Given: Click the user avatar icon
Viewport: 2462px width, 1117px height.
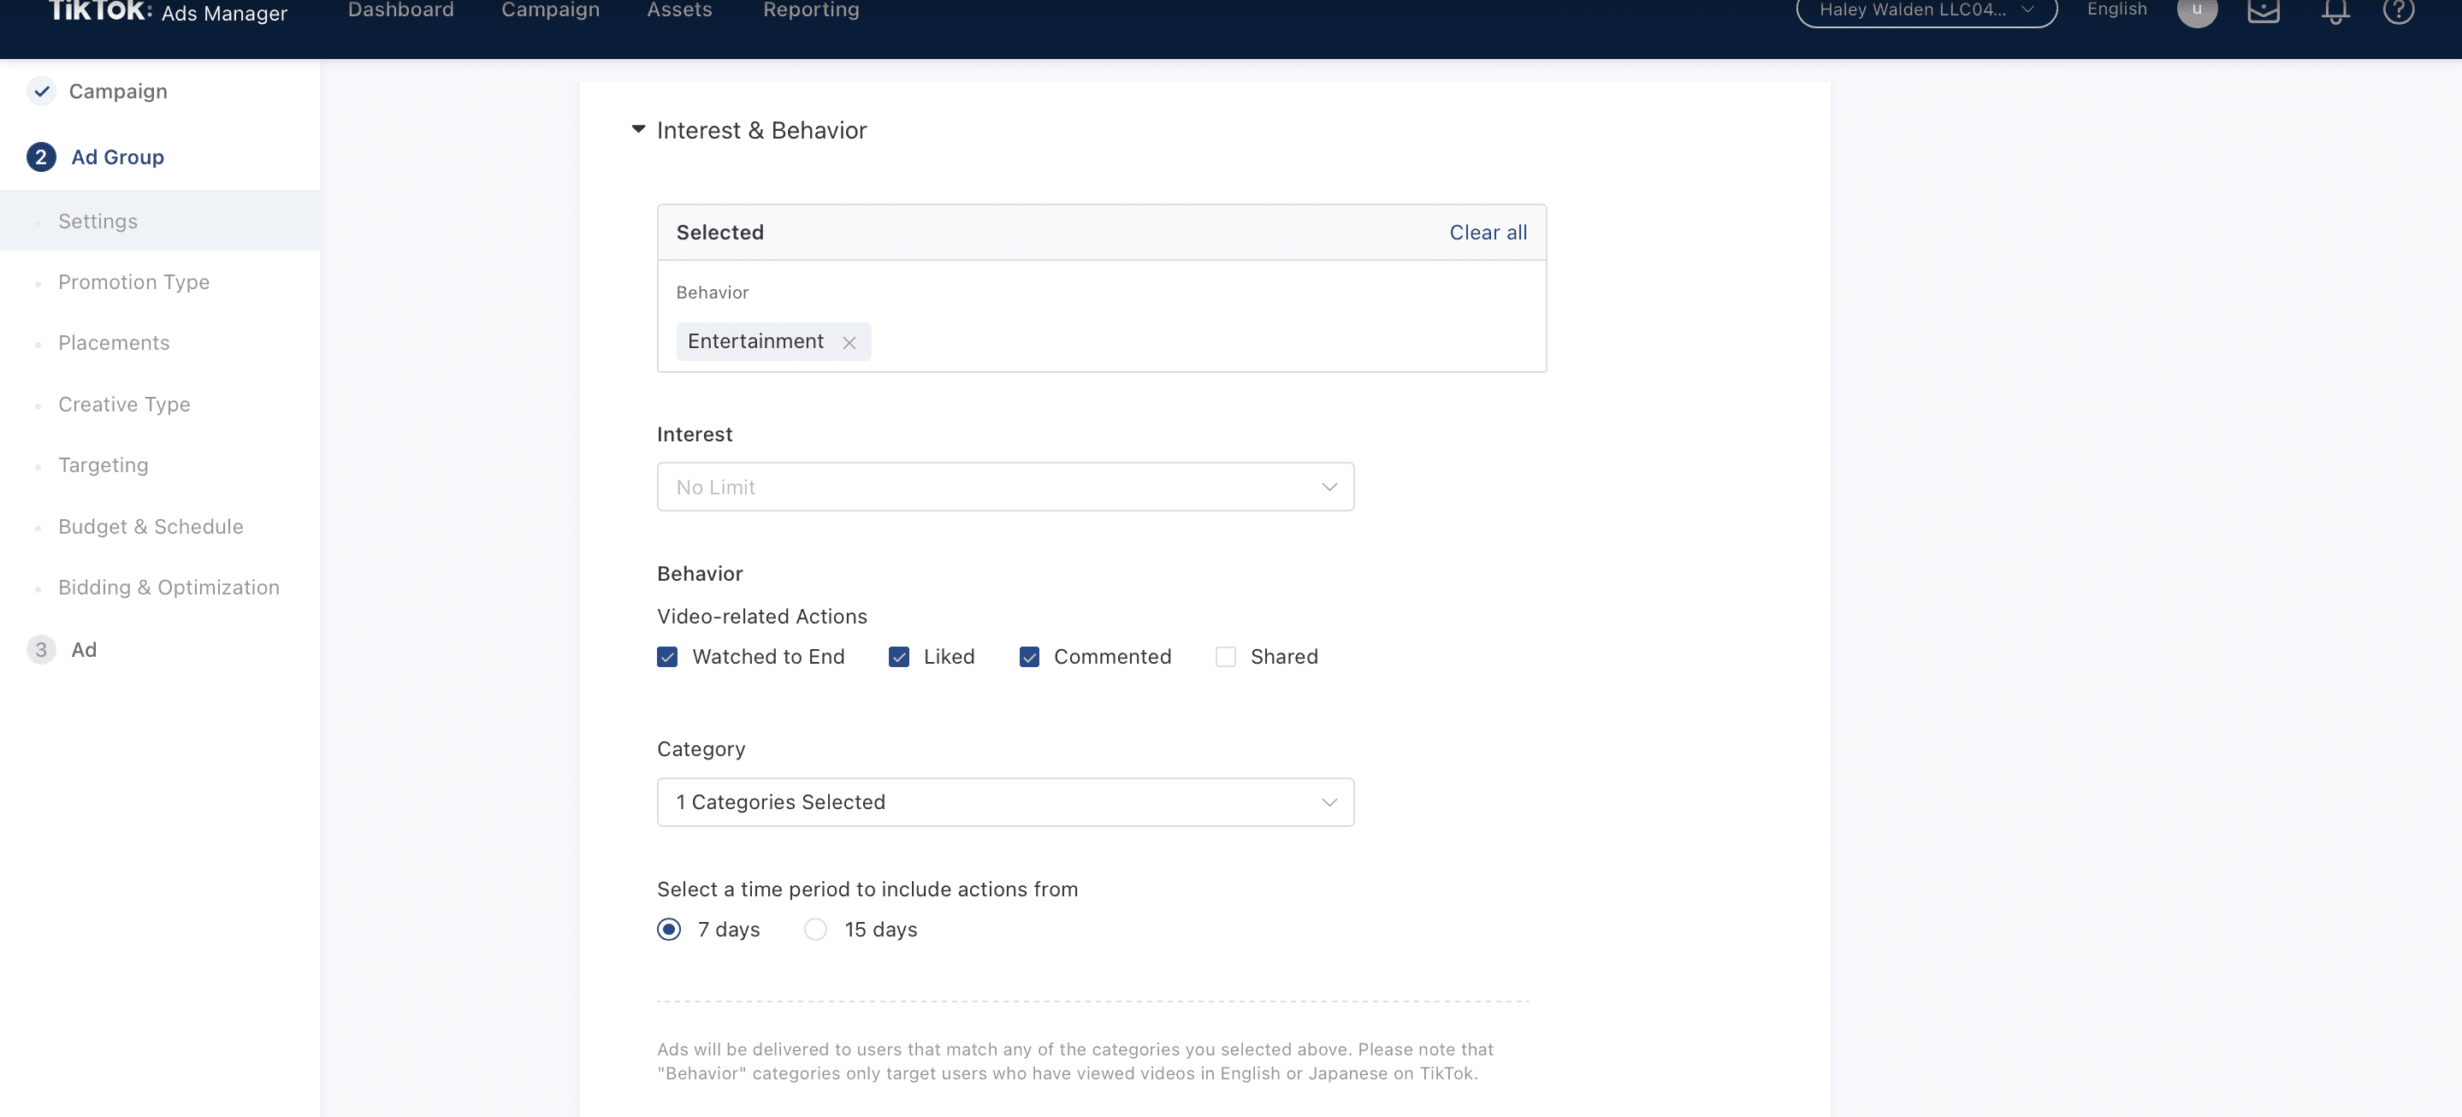Looking at the screenshot, I should pos(2196,11).
